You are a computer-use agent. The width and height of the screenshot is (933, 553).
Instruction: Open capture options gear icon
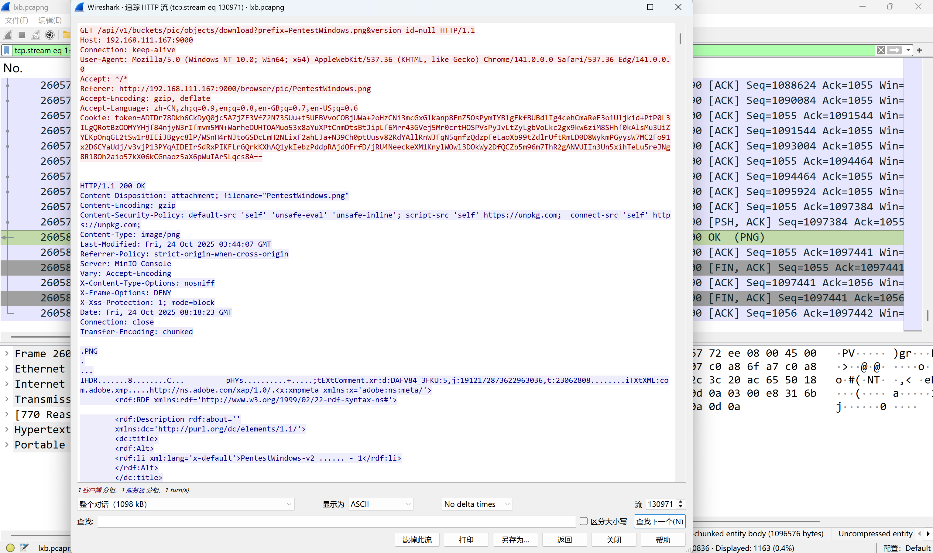(x=50, y=35)
